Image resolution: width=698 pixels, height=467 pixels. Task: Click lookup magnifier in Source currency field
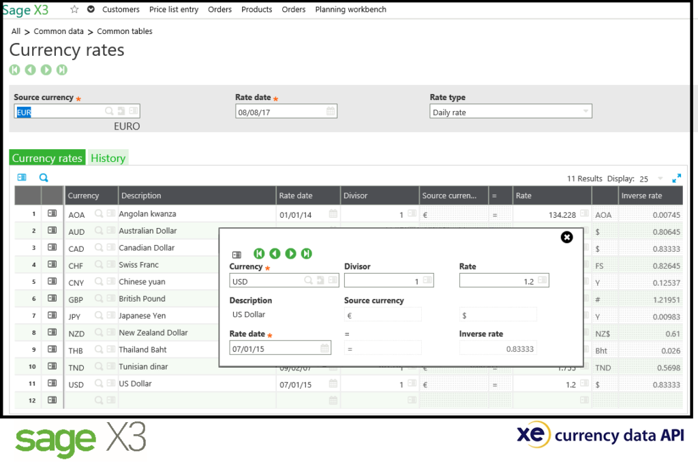point(109,112)
